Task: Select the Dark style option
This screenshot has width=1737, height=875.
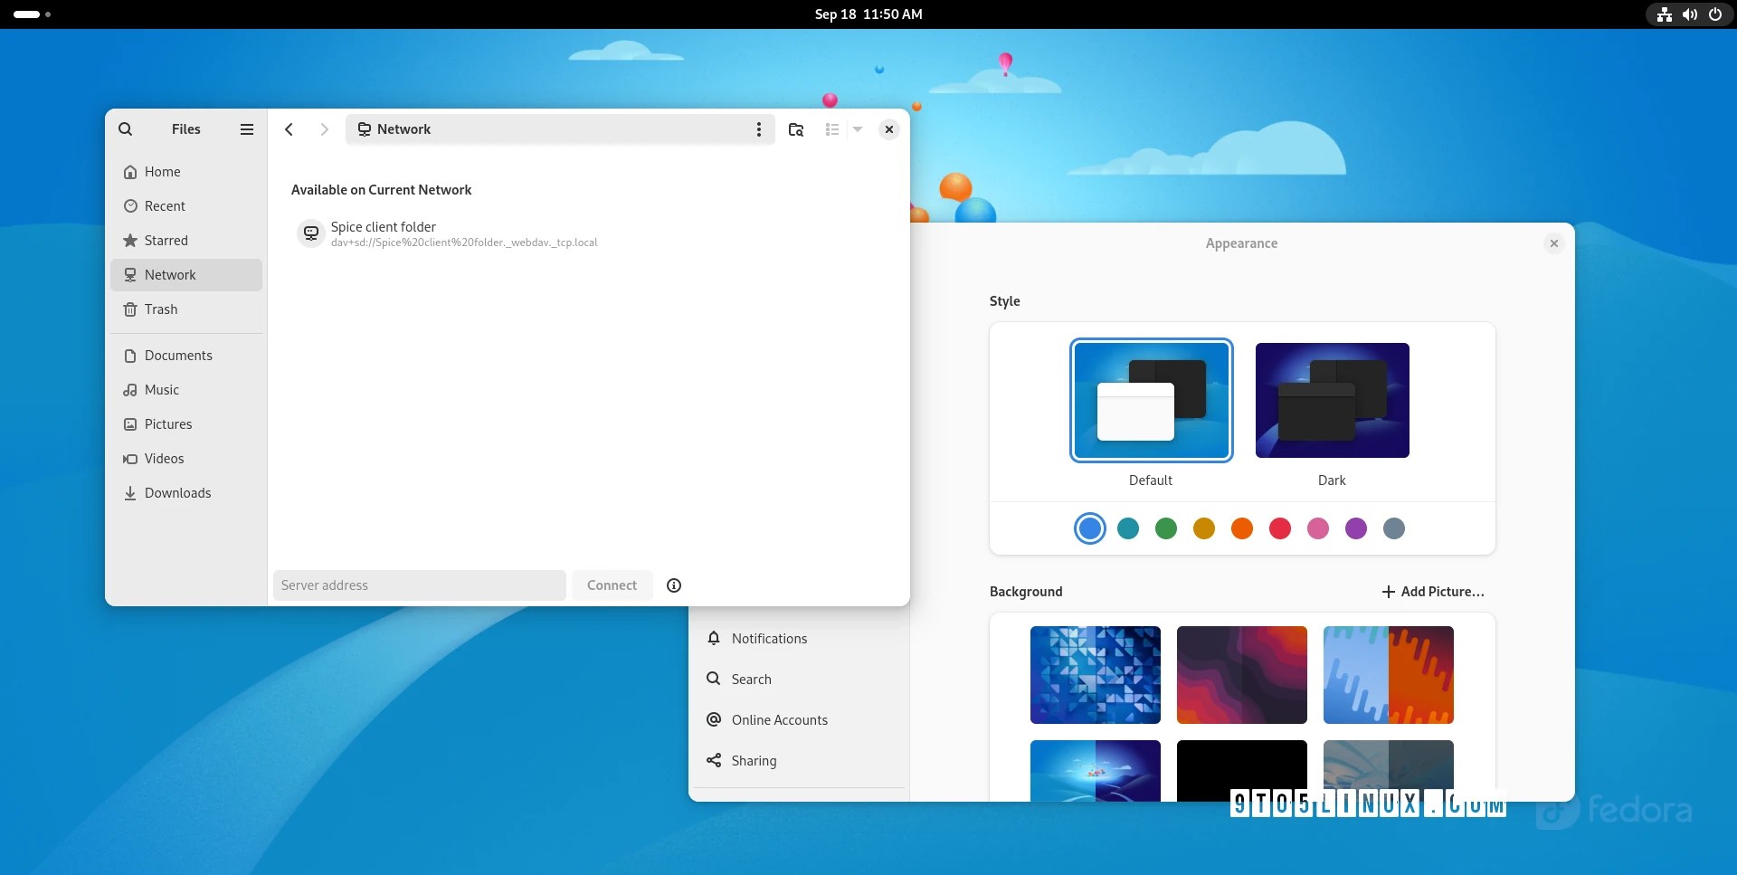Action: [1332, 400]
